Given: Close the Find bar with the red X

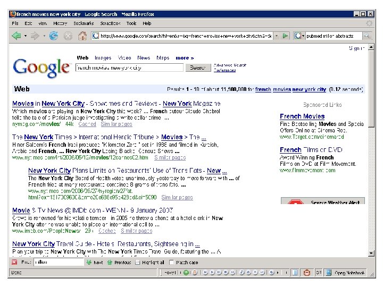Looking at the screenshot, I should pos(14,262).
